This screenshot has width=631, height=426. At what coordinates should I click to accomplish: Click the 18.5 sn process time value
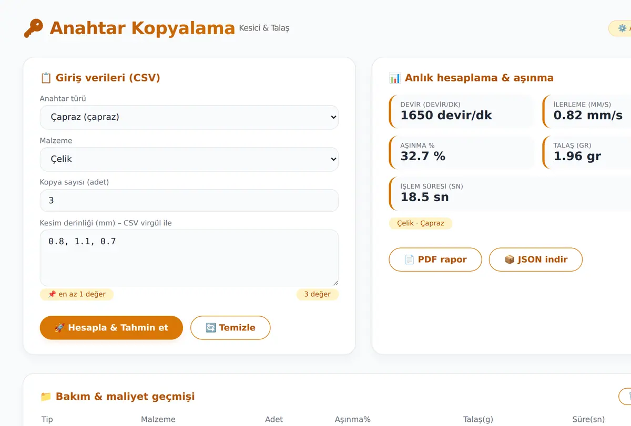click(425, 197)
